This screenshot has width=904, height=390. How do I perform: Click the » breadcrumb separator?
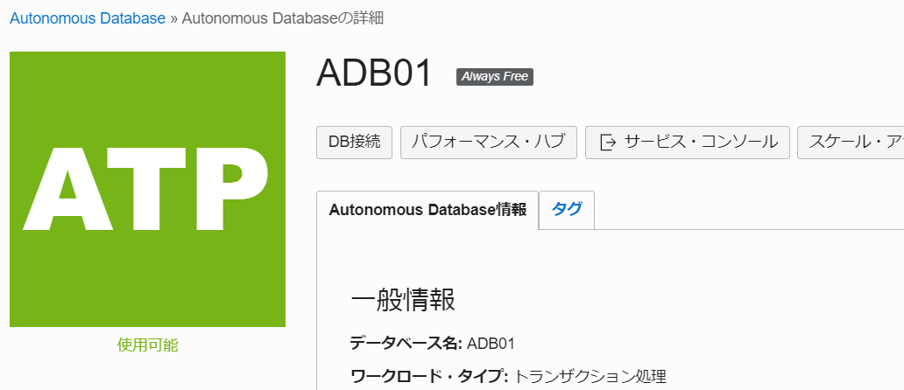[x=173, y=19]
